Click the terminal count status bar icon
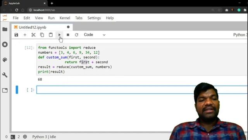 pos(13,137)
